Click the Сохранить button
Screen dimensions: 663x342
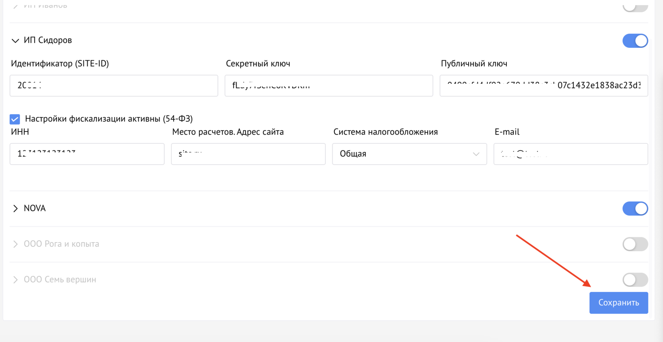[x=618, y=303]
